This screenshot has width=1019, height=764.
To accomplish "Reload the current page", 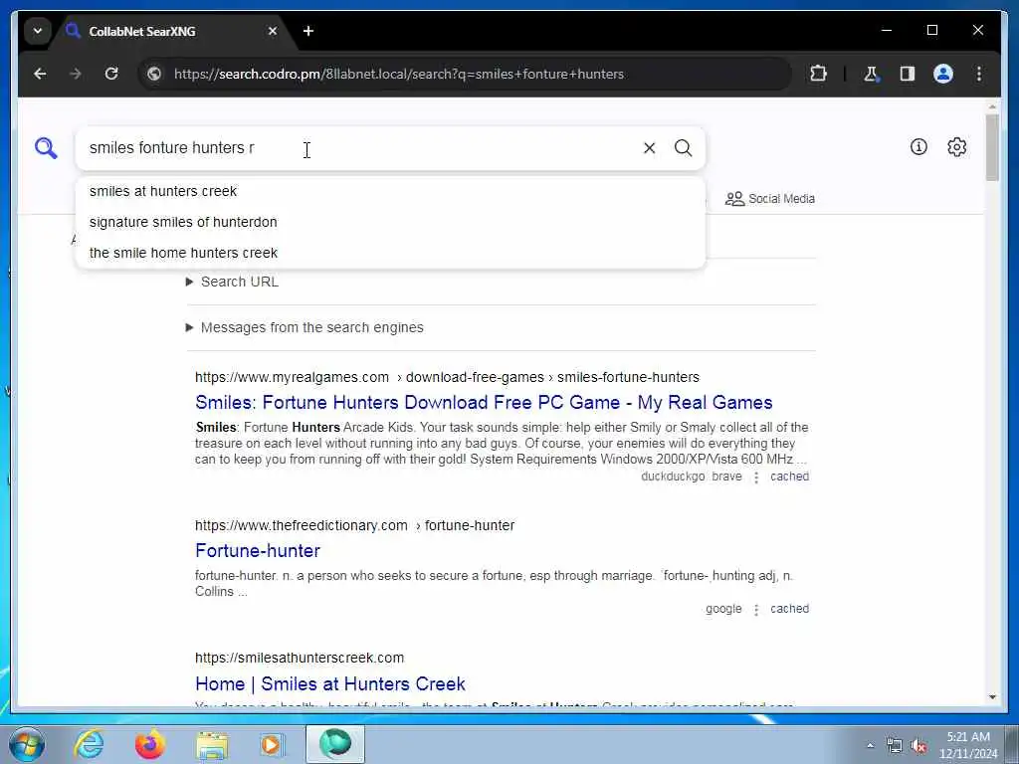I will pyautogui.click(x=111, y=74).
